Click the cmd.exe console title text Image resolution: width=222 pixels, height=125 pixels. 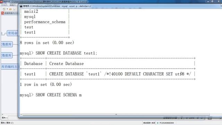tap(57, 6)
